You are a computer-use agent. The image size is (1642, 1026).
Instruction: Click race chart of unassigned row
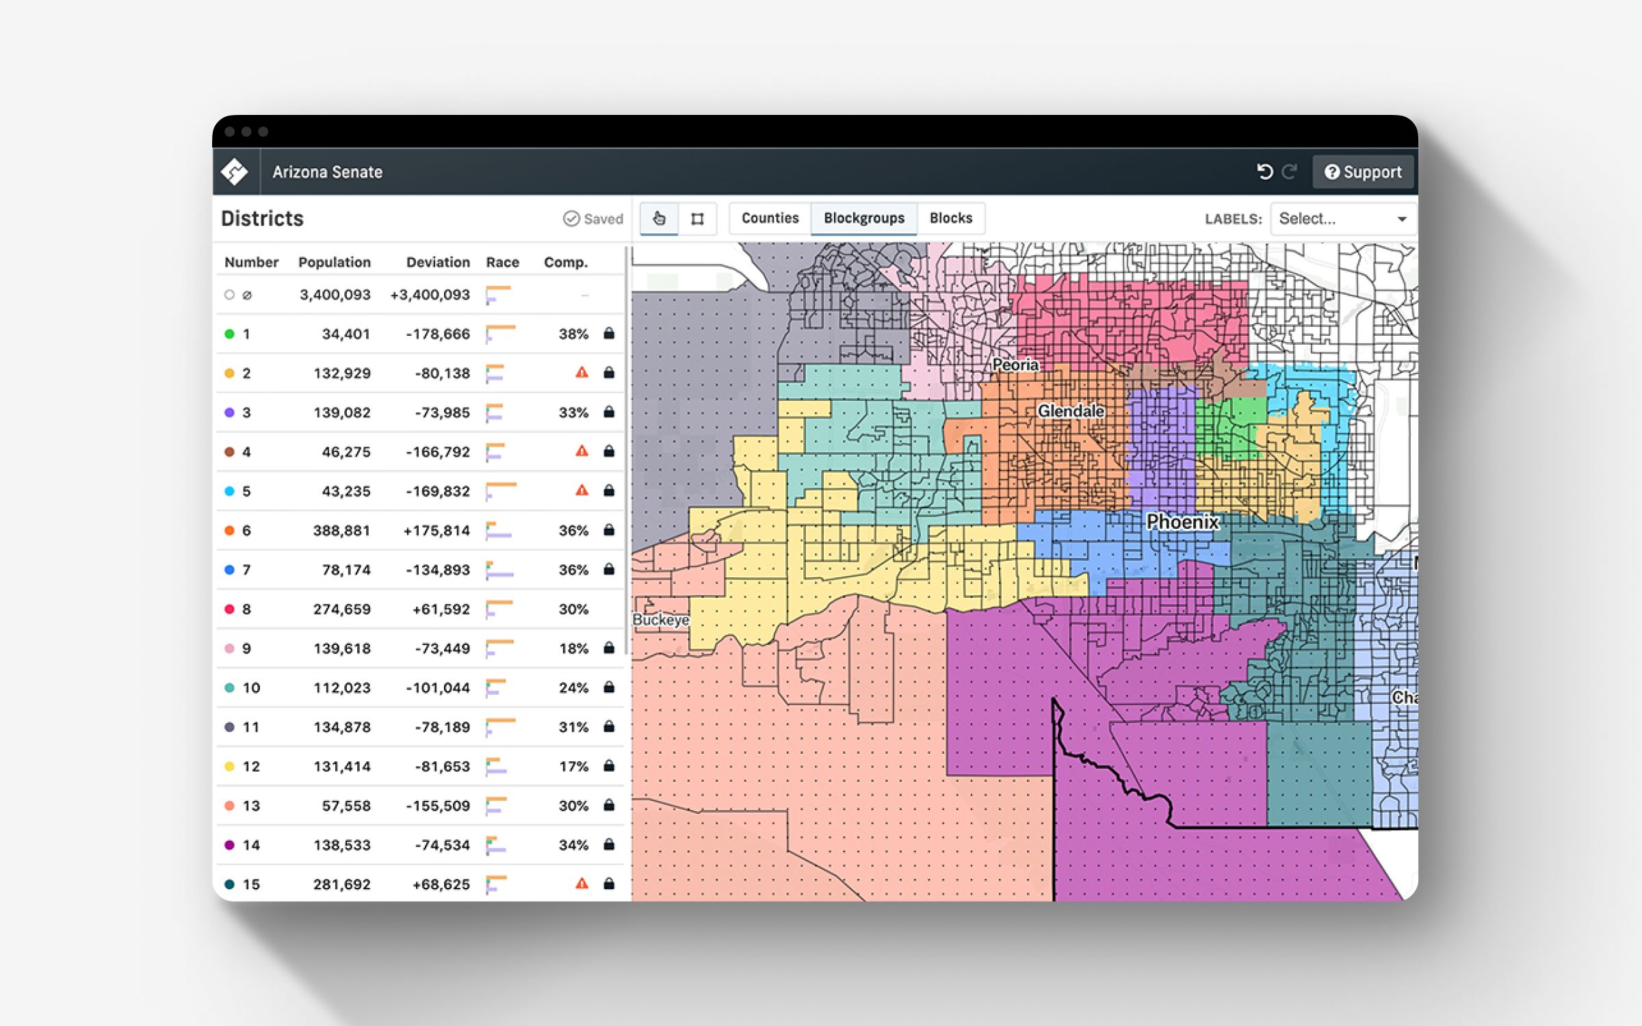click(x=498, y=295)
